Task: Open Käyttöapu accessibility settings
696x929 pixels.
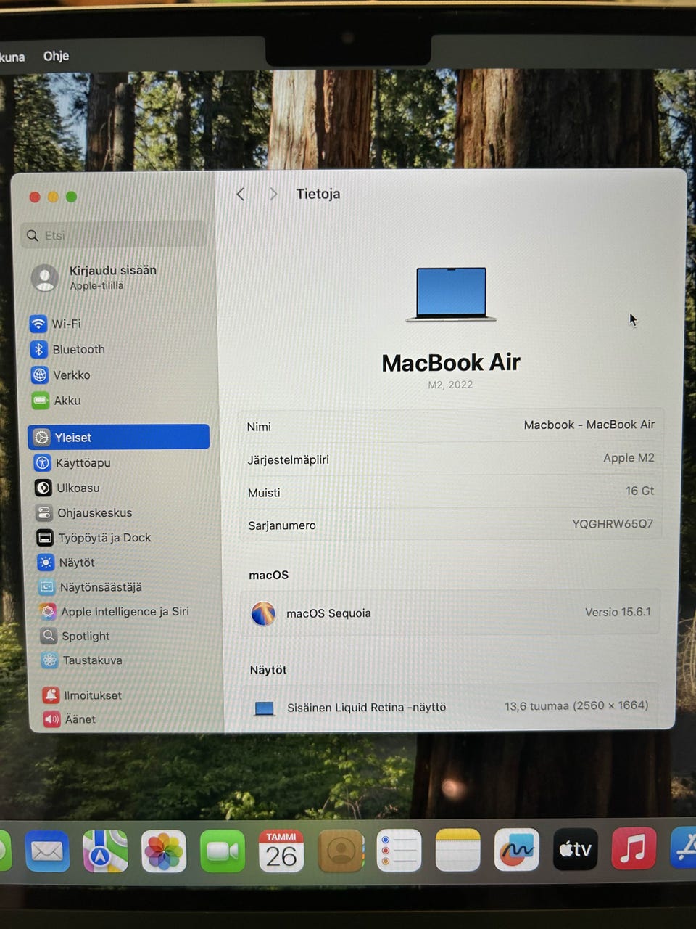Action: click(x=72, y=462)
